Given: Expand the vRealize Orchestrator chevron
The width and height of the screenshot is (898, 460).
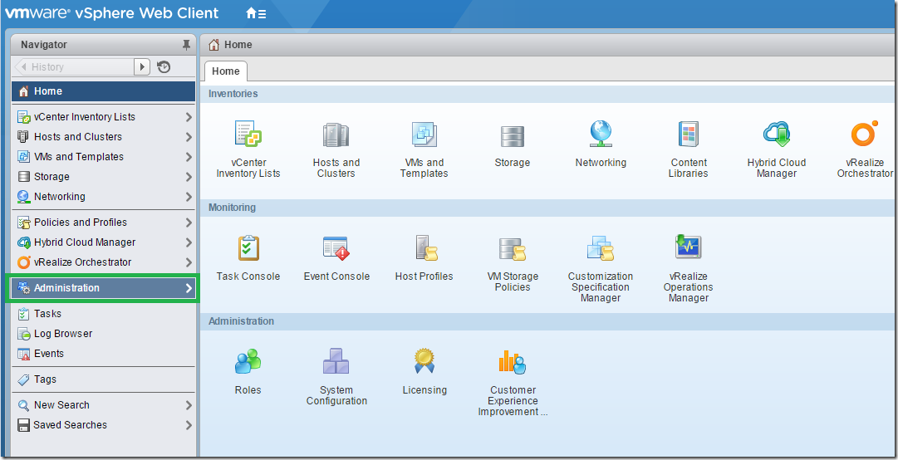Looking at the screenshot, I should [x=189, y=263].
